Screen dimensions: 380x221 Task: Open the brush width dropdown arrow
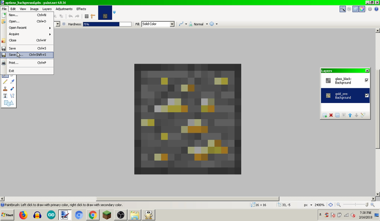coord(58,24)
